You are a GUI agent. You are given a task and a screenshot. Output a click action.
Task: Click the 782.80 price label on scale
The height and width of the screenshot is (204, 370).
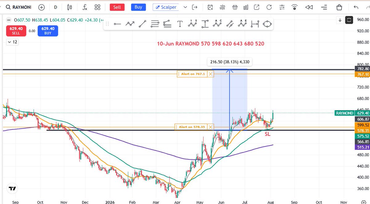(362, 69)
